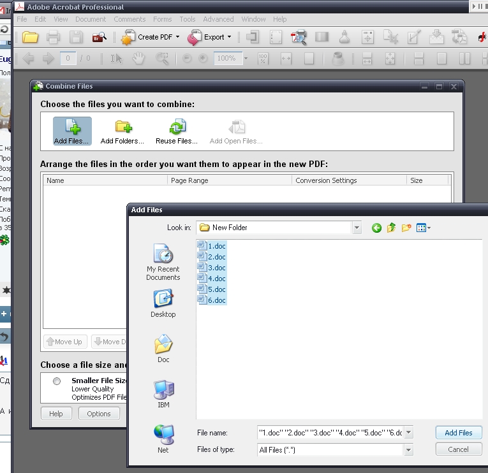Click the Create New Folder icon
Screen dimensions: 488x473
pyautogui.click(x=406, y=228)
